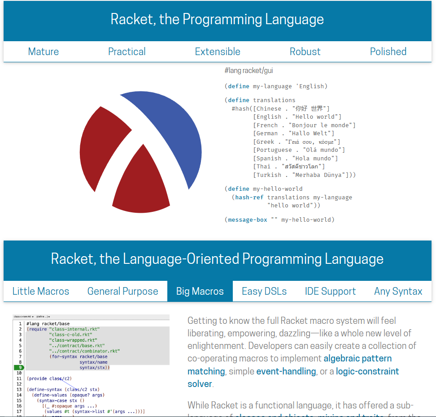This screenshot has height=417, width=436.
Task: Select the active Big Macros tab
Action: click(x=200, y=291)
